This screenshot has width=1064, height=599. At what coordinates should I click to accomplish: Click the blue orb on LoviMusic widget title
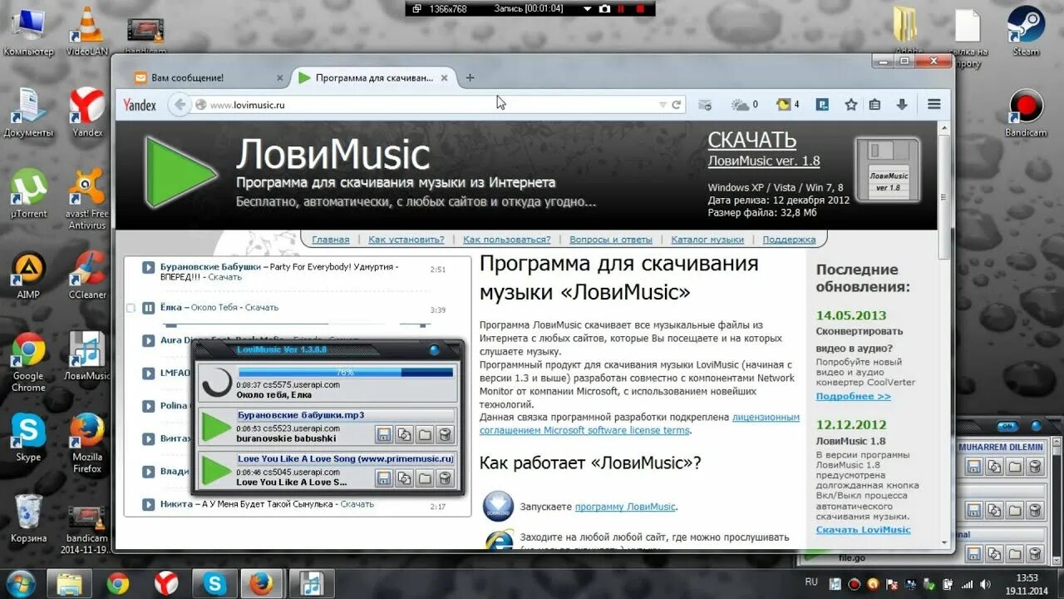click(434, 350)
